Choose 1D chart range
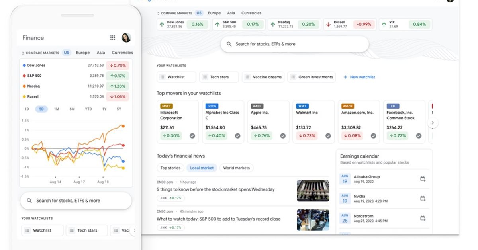This screenshot has width=478, height=250. pos(27,109)
